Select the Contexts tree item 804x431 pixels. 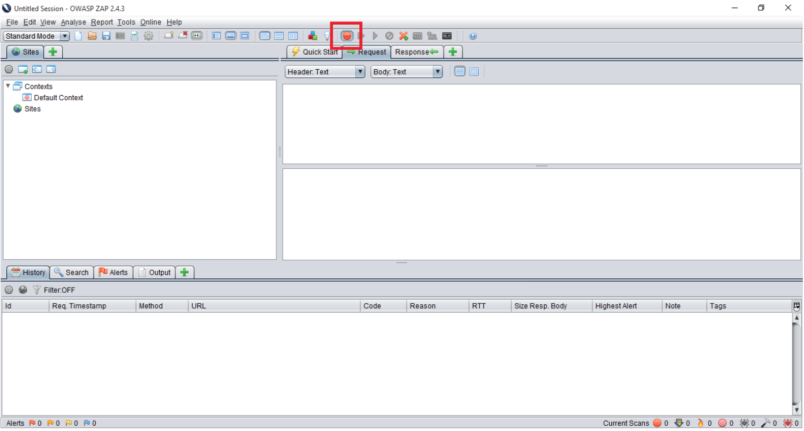point(33,86)
